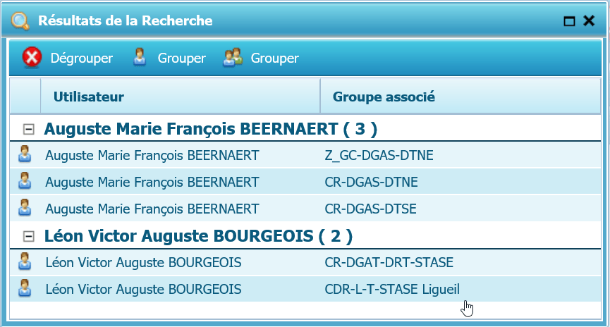Maximize the Résultats de la Recherche window

[x=570, y=22]
